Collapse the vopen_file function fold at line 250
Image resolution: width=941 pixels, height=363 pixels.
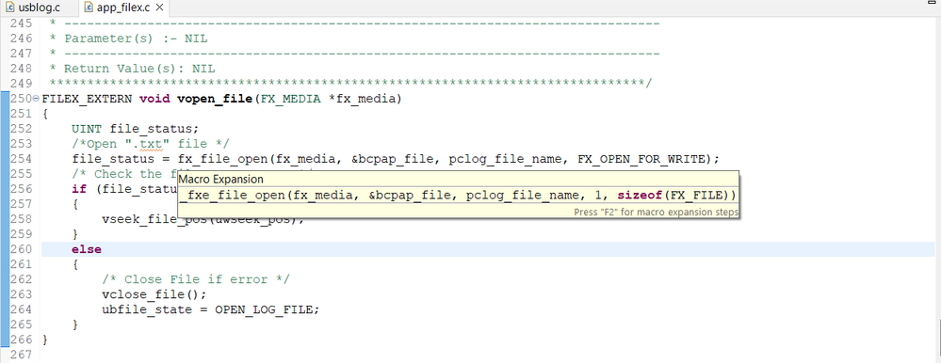point(37,98)
